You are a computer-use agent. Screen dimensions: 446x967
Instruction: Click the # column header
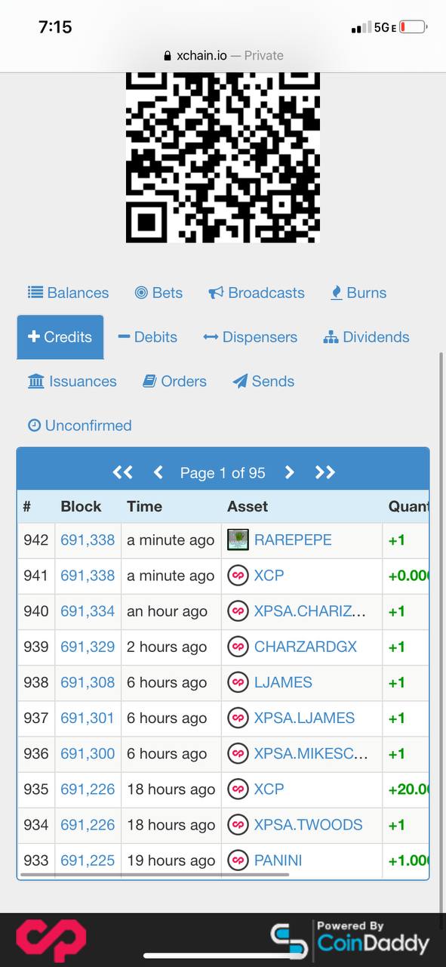(27, 506)
